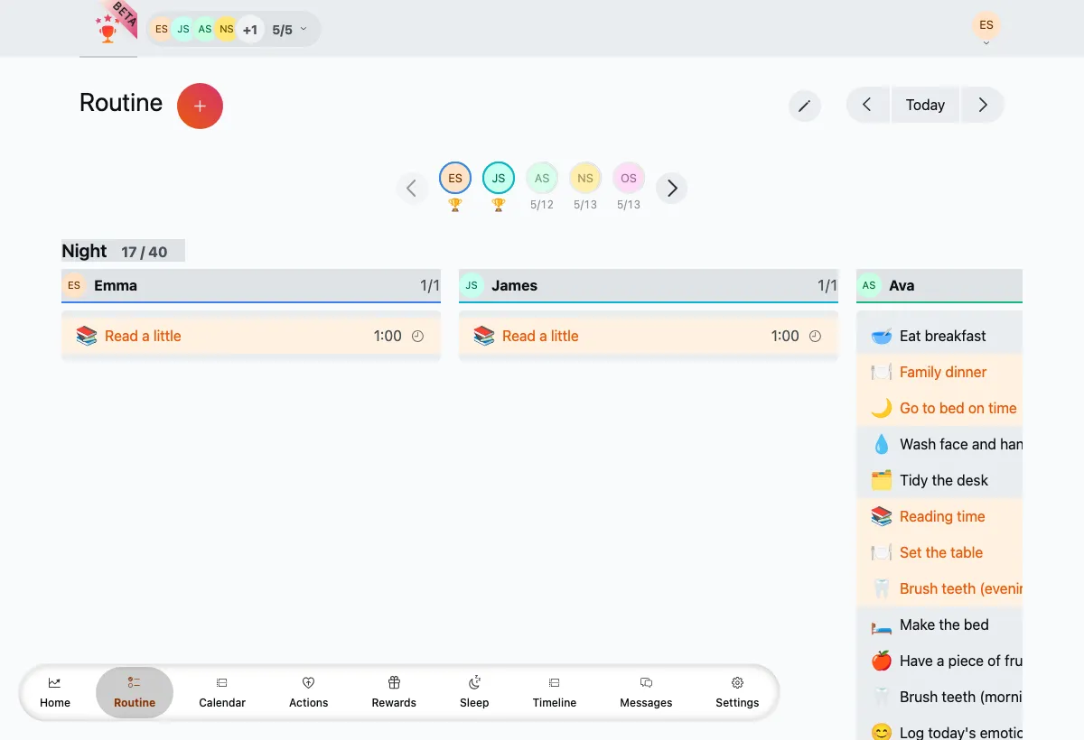Screen dimensions: 1084x740
Task: Open the Settings tab
Action: (x=737, y=692)
